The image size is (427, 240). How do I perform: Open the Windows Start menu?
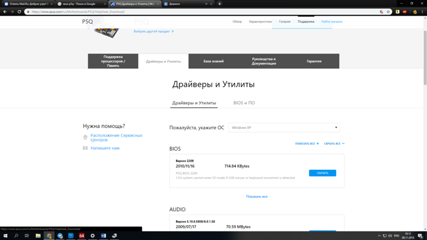pos(5,236)
